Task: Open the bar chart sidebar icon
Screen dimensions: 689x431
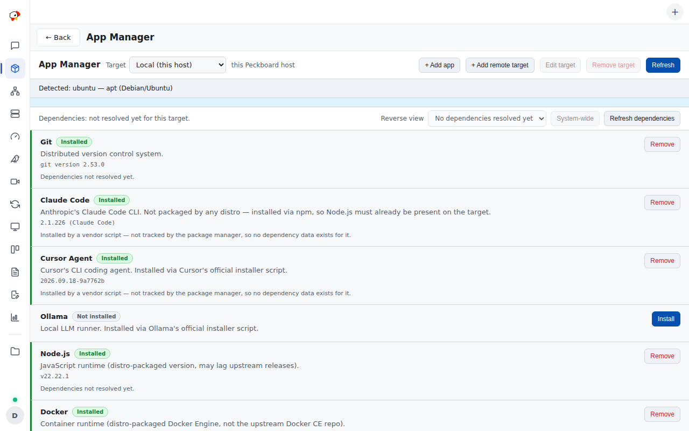Action: tap(15, 317)
